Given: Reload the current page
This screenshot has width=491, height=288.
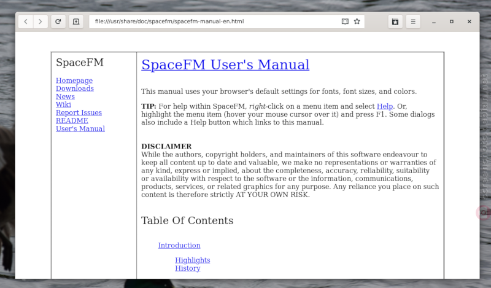Looking at the screenshot, I should [x=58, y=21].
